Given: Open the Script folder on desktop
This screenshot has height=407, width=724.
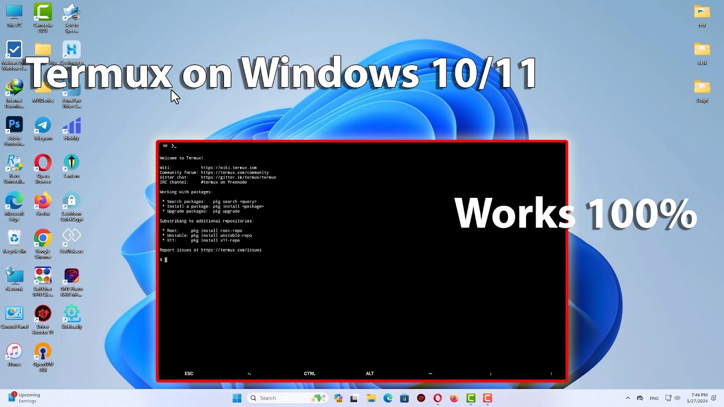Looking at the screenshot, I should coord(702,91).
